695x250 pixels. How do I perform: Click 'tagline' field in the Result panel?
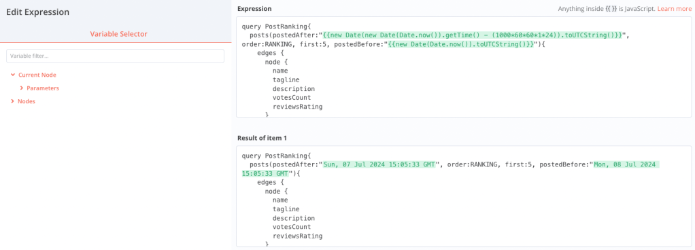pyautogui.click(x=286, y=209)
